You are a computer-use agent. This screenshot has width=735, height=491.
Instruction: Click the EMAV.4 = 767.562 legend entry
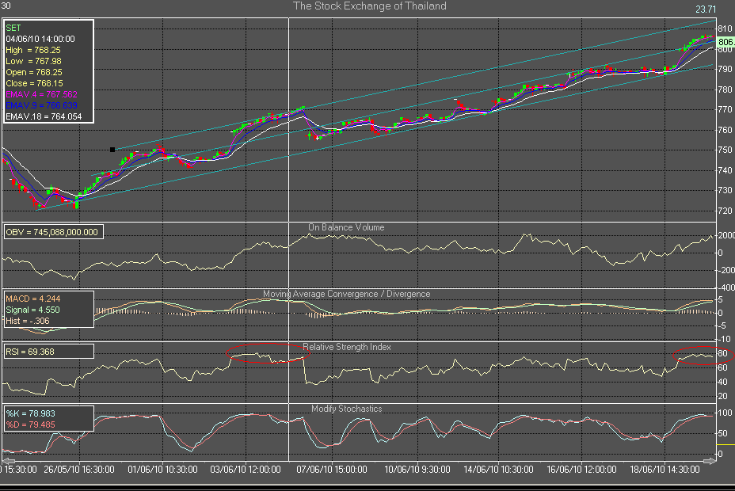click(41, 94)
